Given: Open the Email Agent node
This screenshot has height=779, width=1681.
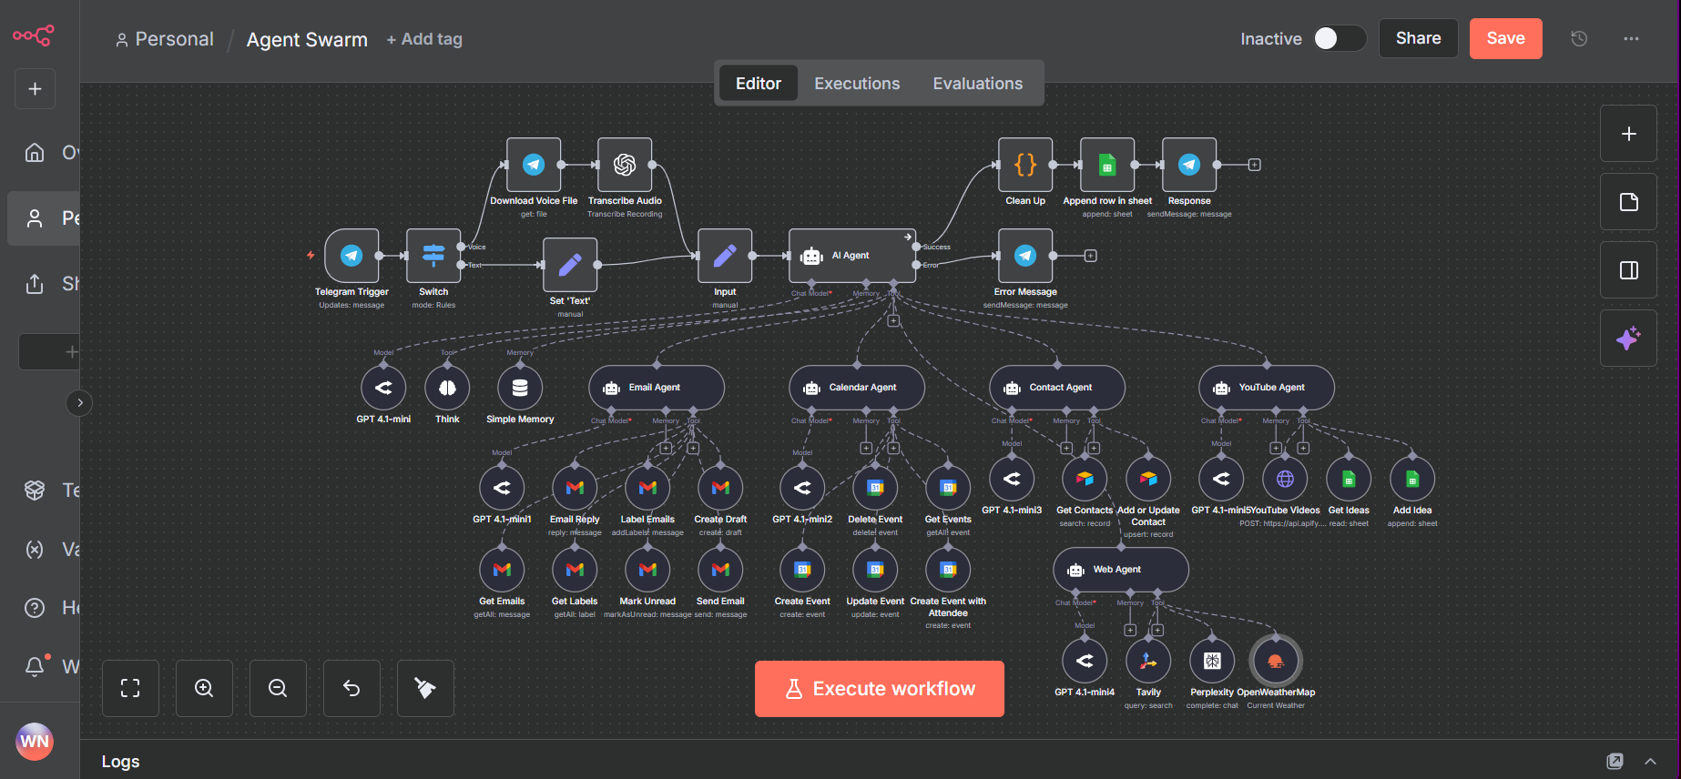Looking at the screenshot, I should point(657,388).
